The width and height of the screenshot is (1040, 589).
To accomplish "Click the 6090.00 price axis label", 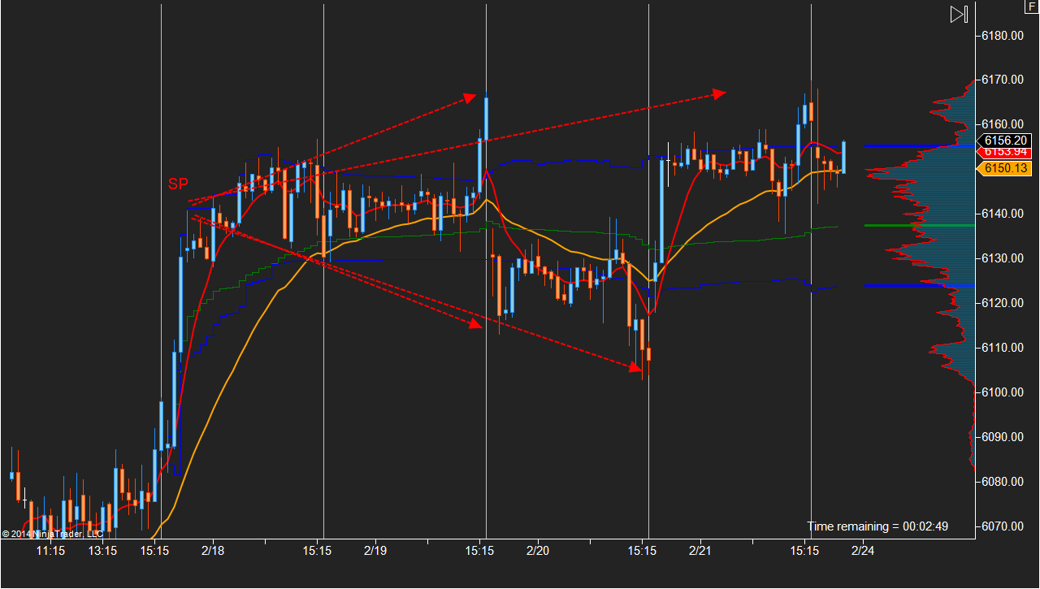I will coord(1002,438).
